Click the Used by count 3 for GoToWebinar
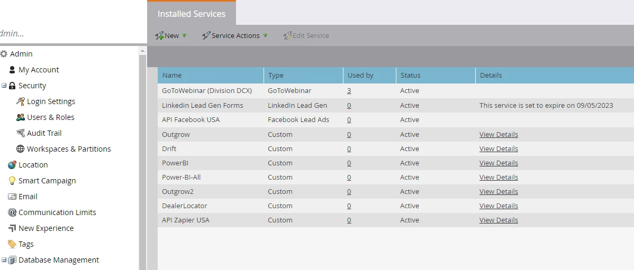The width and height of the screenshot is (634, 270). coord(349,91)
